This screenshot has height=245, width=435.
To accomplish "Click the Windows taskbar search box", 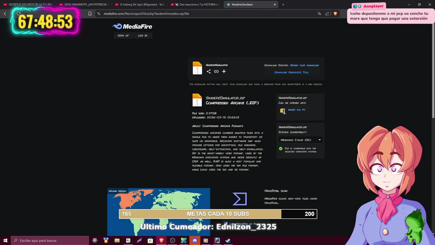I will point(50,241).
